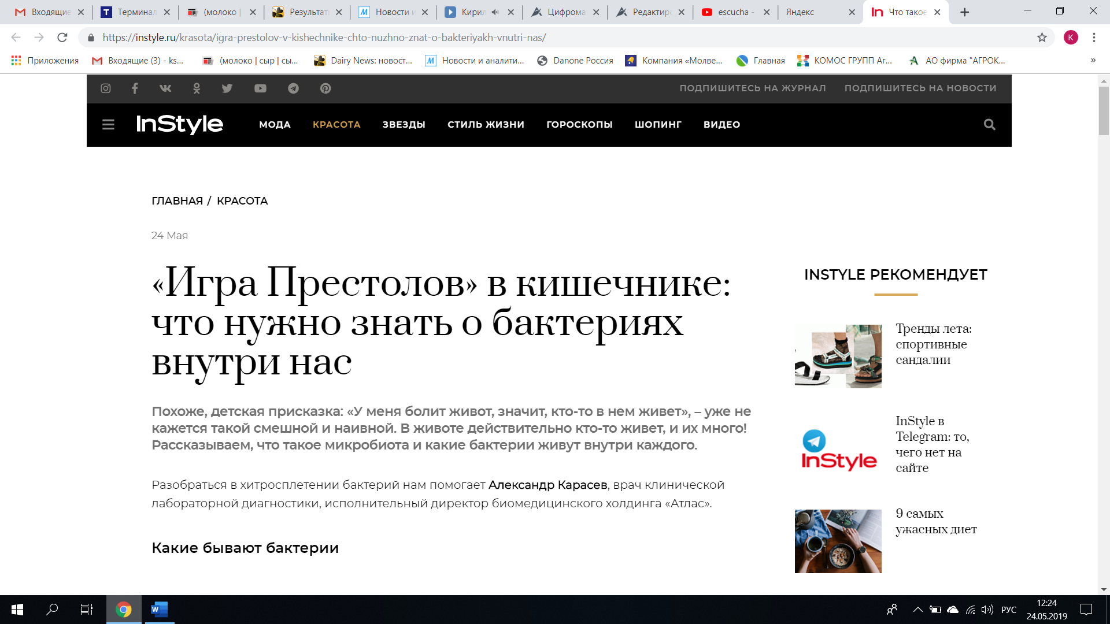Mute audio on the Кирил tab
Image resolution: width=1110 pixels, height=624 pixels.
pyautogui.click(x=495, y=12)
